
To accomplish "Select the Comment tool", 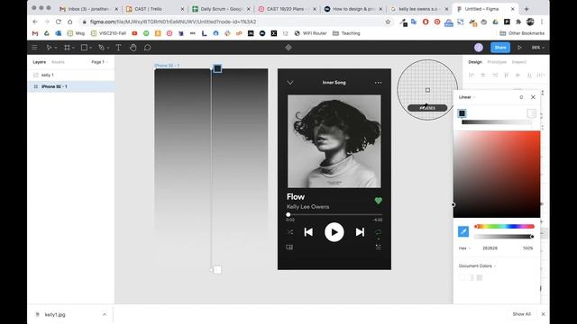I will (x=148, y=48).
